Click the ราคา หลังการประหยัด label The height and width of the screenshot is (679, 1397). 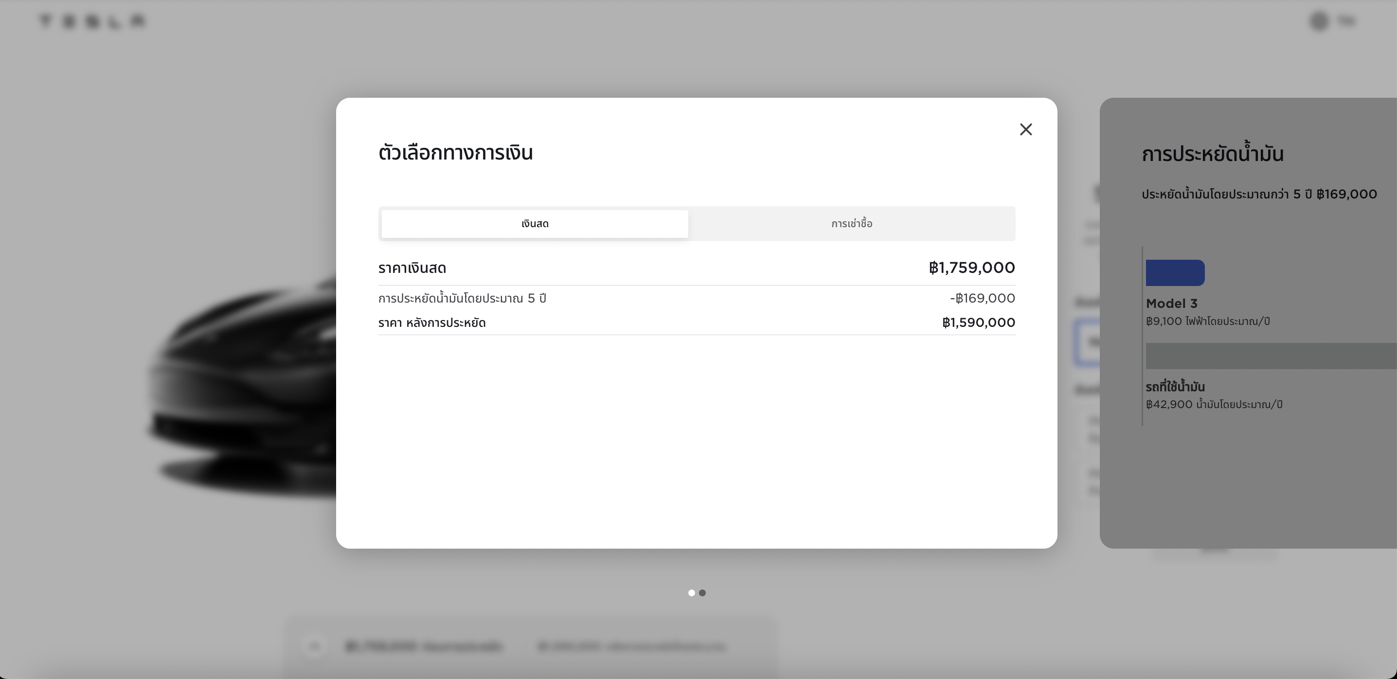click(x=431, y=322)
